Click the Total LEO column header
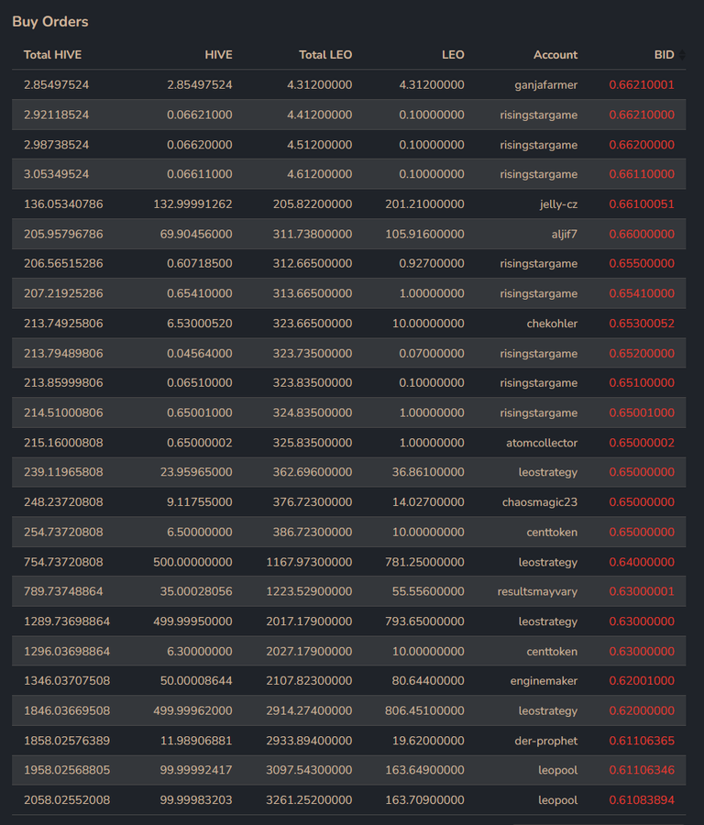Screen dimensions: 704x825 coord(325,55)
